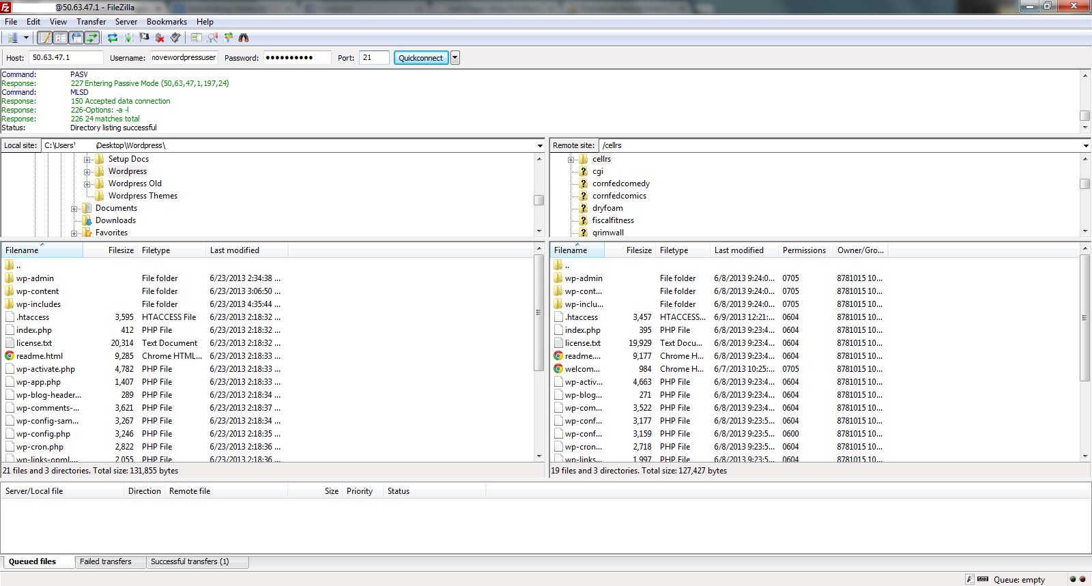Sort remote list by Owner/Group column

click(x=860, y=250)
